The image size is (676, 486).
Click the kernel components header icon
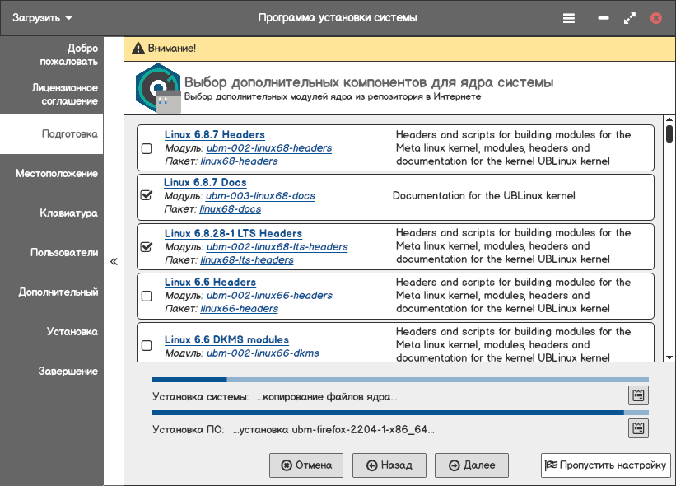pyautogui.click(x=156, y=88)
